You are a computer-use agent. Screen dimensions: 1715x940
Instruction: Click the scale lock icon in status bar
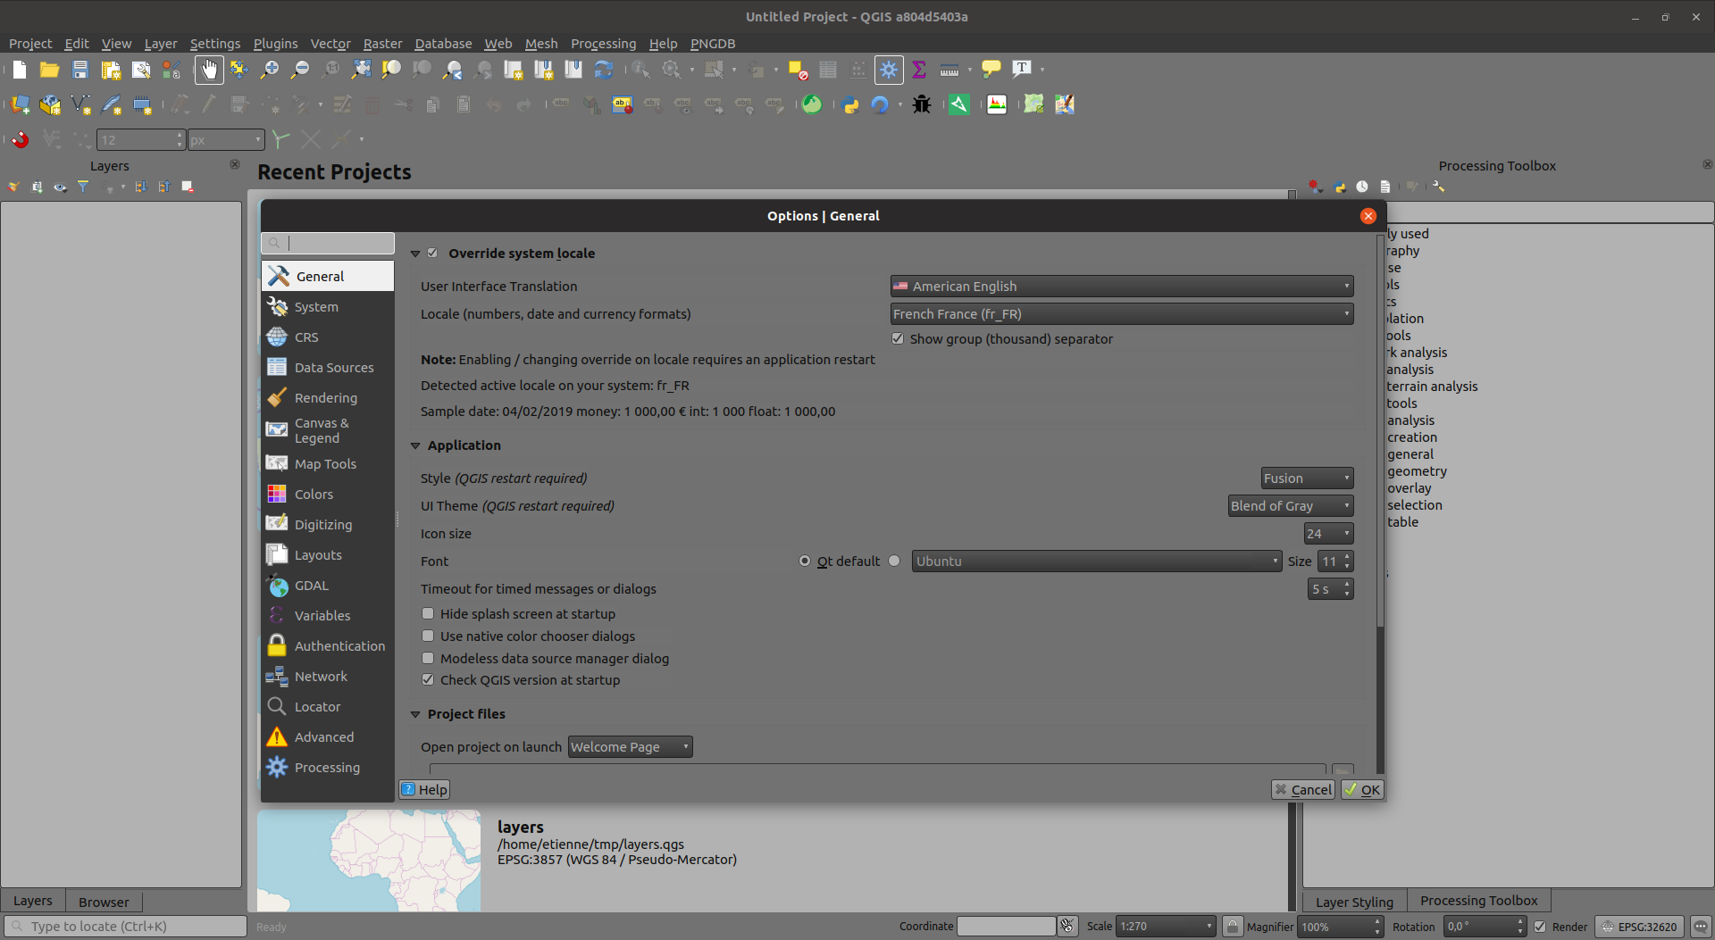click(x=1233, y=927)
